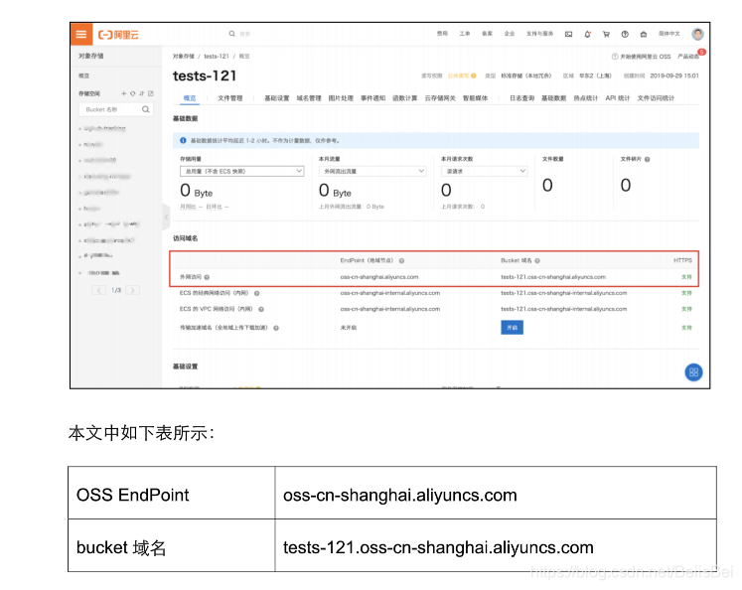
Task: Click help icon next to EndPoint header
Action: [x=401, y=260]
